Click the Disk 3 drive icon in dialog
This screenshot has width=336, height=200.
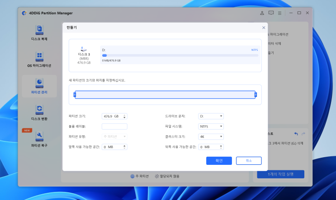[84, 49]
